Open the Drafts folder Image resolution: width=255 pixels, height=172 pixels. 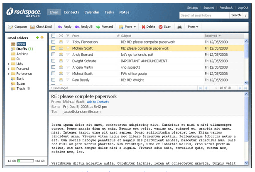(x=22, y=49)
